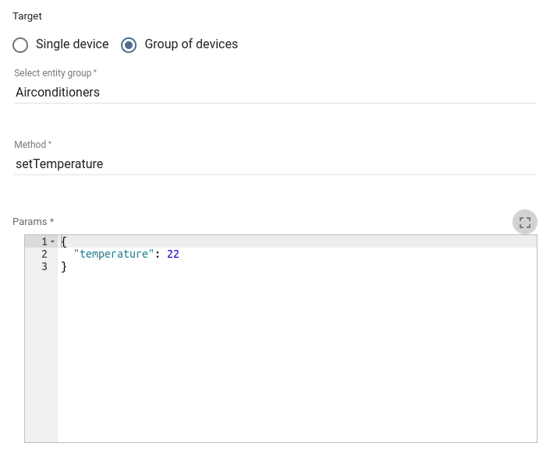Toggle fullscreen for the Params editor
Image resolution: width=557 pixels, height=457 pixels.
(525, 222)
